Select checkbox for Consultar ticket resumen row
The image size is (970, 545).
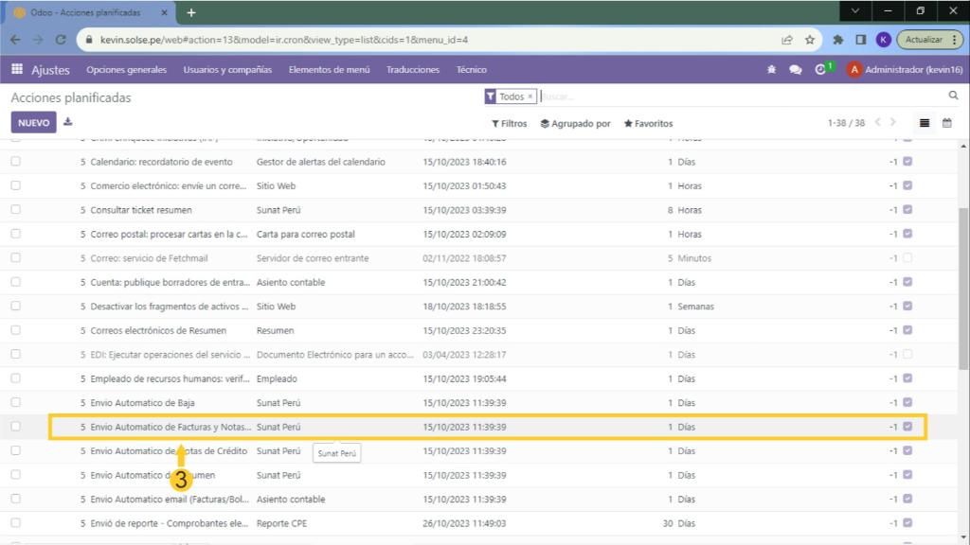coord(15,210)
